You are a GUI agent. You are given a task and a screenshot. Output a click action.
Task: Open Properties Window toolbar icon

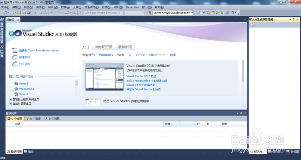tap(203, 13)
